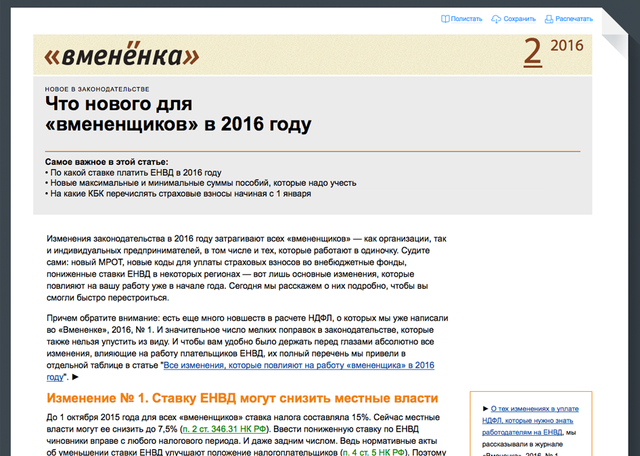
Task: Click the printer icon beside Распечатать
Action: coord(549,19)
